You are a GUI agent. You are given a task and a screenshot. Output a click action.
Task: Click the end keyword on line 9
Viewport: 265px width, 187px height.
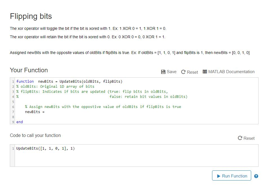[19, 122]
